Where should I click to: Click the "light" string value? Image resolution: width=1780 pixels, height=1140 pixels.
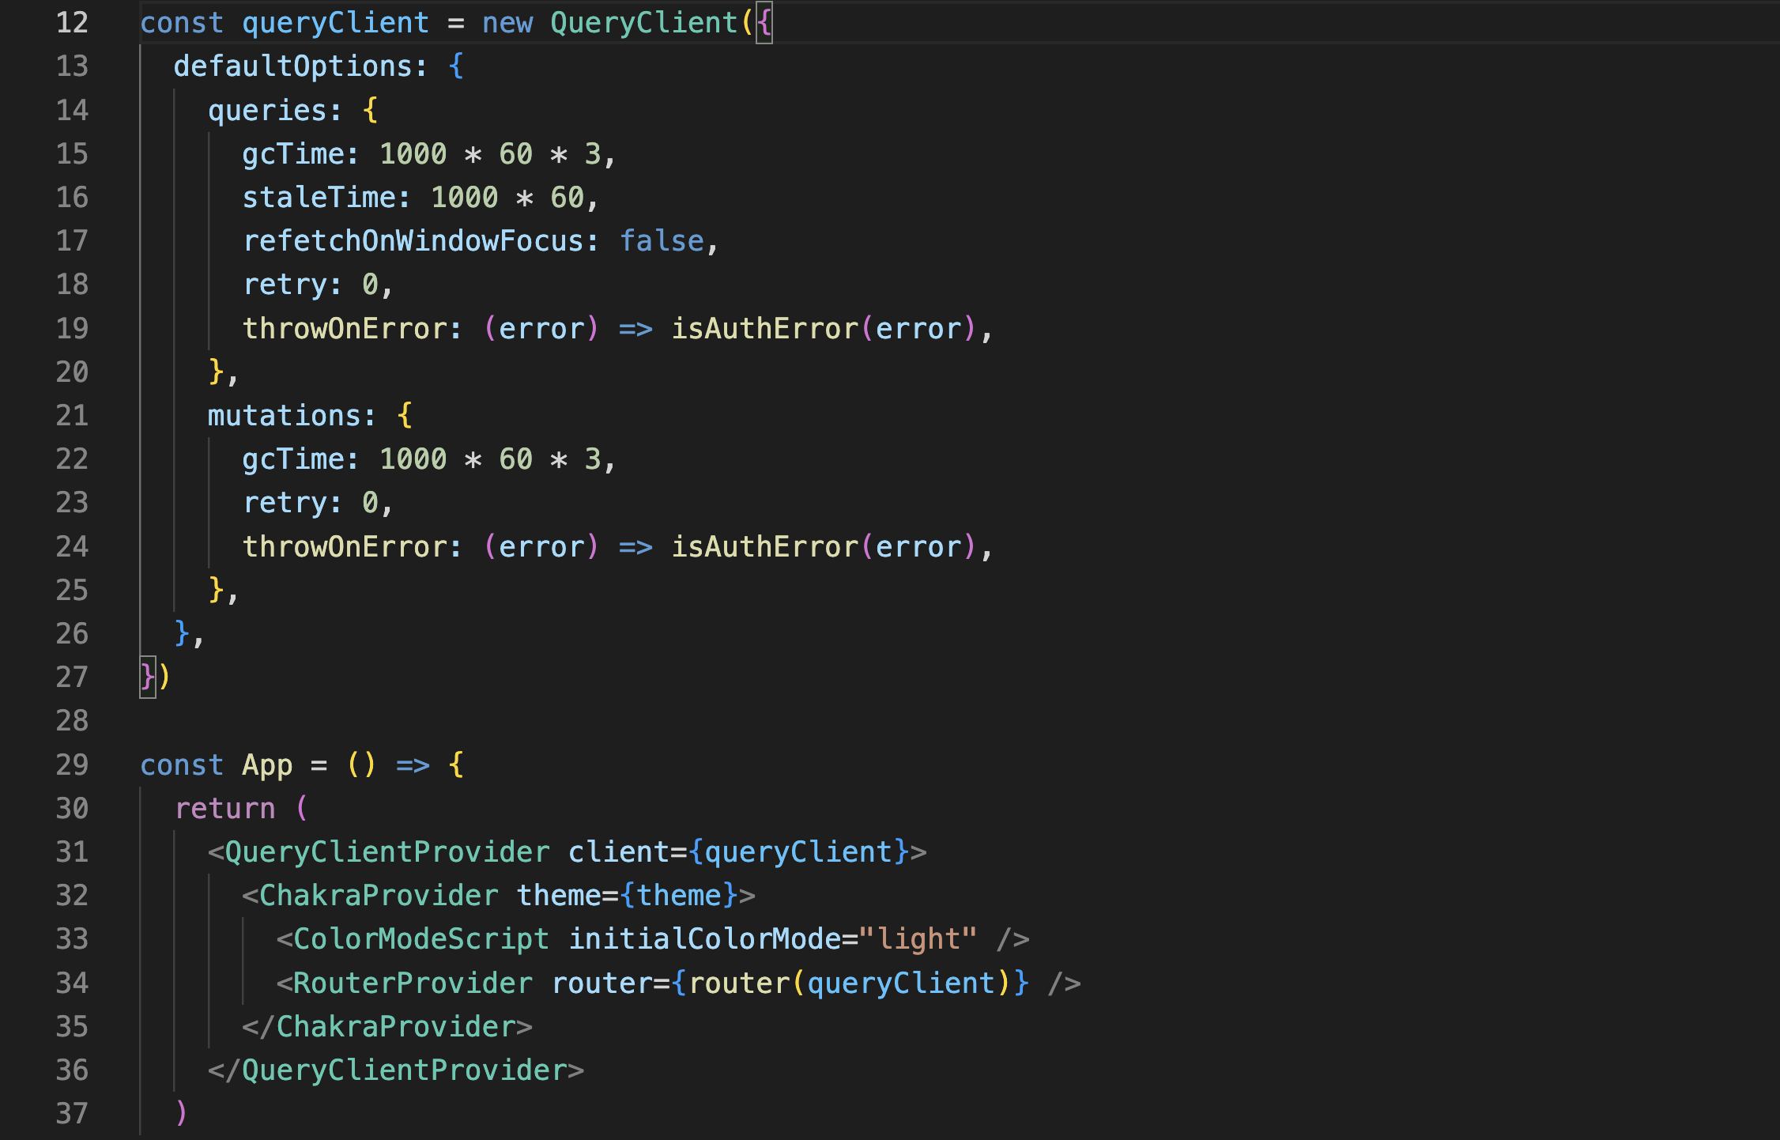(x=918, y=939)
